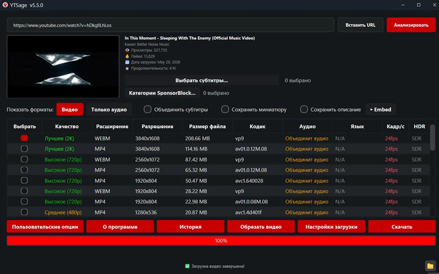Click the Кодек column header
Viewport: 439px width, 274px height.
tap(257, 126)
